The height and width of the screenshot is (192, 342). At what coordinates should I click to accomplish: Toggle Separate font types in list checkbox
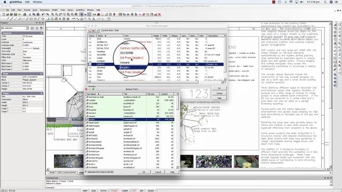coord(85,172)
